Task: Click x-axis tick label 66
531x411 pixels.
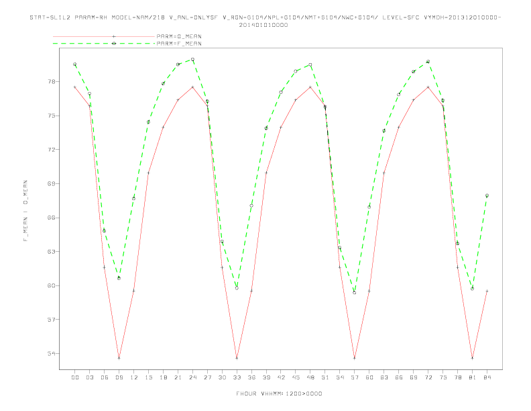Action: 399,377
